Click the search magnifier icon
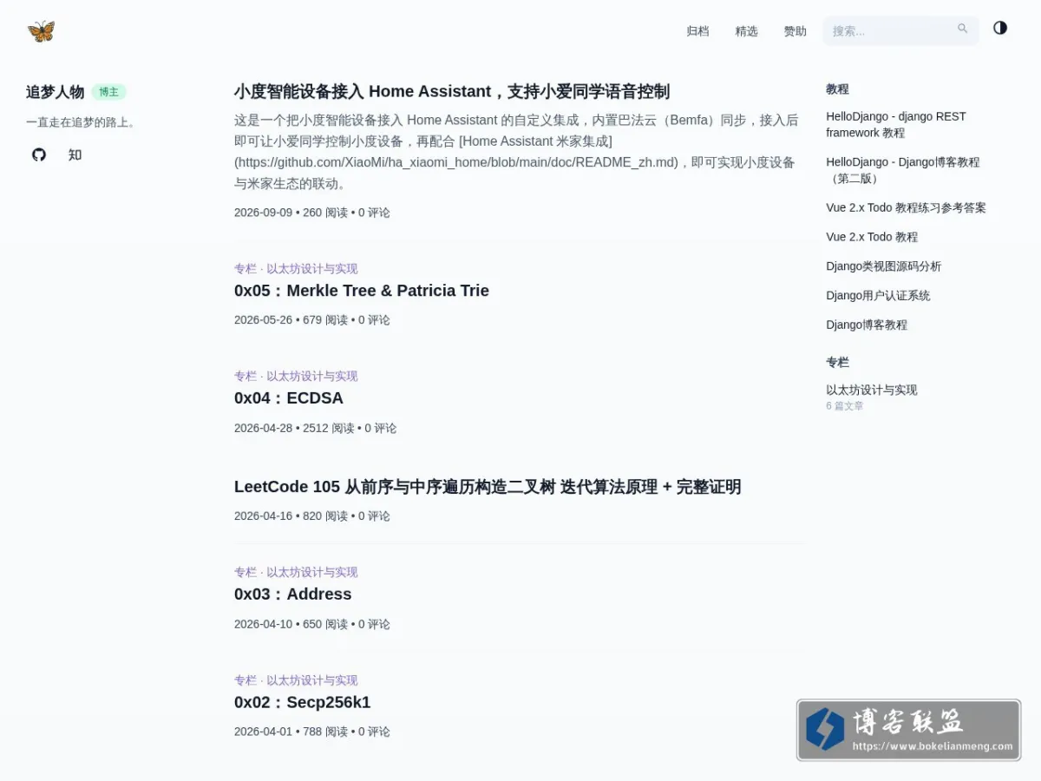 (x=962, y=29)
